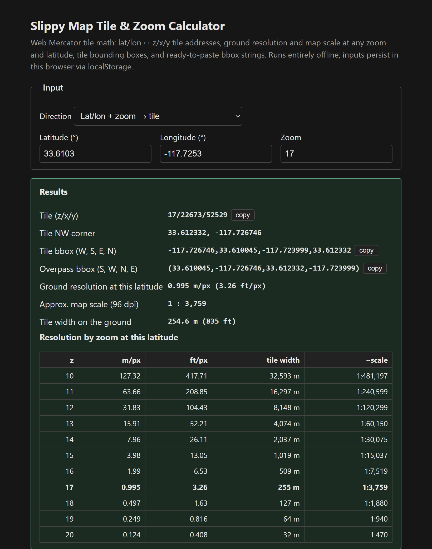Click the 1,019 m tile width cell
Screen dimensions: 432x549
(x=258, y=455)
